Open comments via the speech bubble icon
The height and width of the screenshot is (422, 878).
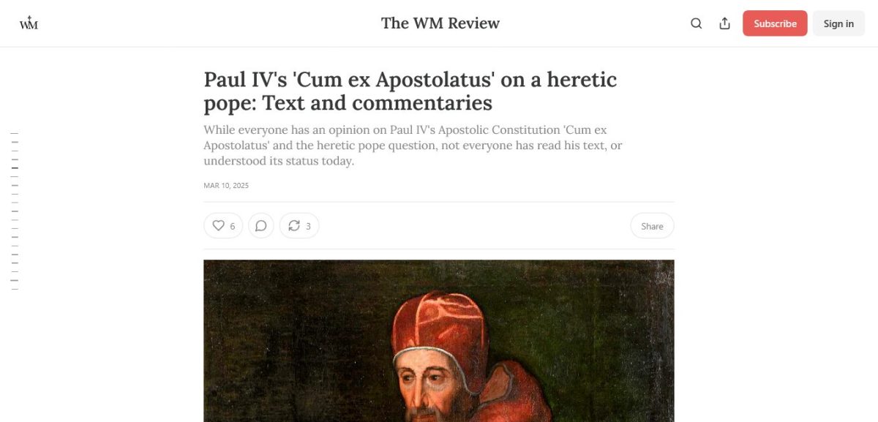[261, 226]
